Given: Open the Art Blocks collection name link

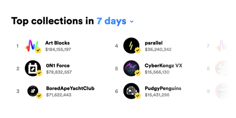Looking at the screenshot, I should click(57, 43).
